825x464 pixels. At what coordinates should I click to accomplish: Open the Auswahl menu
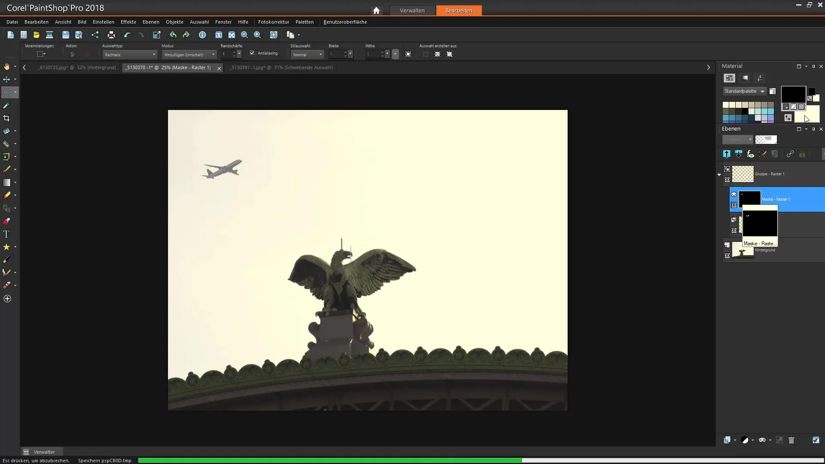tap(199, 22)
